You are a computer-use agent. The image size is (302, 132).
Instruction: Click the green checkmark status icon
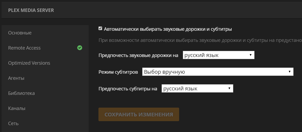[80, 48]
